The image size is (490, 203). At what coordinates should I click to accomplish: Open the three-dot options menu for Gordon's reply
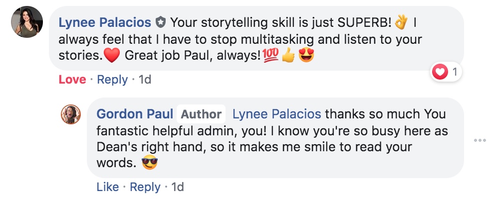pos(480,141)
